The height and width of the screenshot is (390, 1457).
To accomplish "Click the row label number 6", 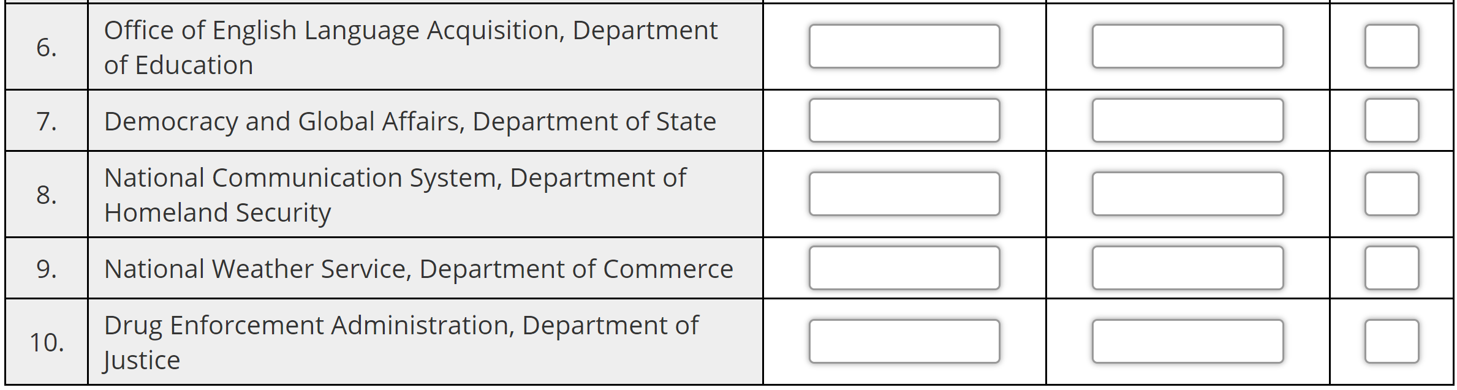I will click(x=45, y=48).
